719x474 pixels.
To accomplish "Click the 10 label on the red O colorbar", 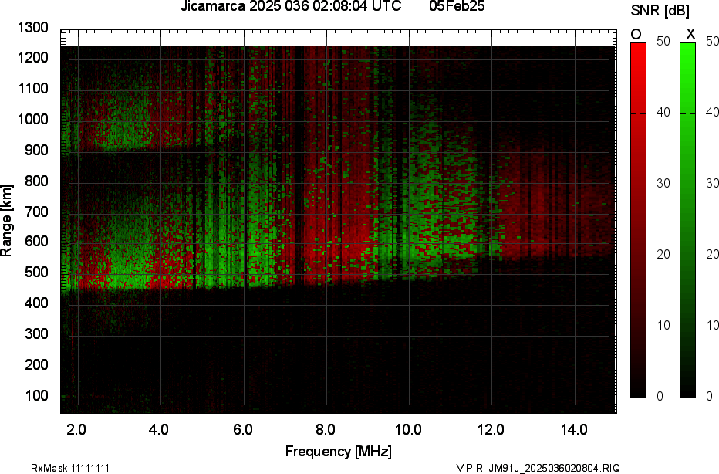I will click(x=663, y=325).
